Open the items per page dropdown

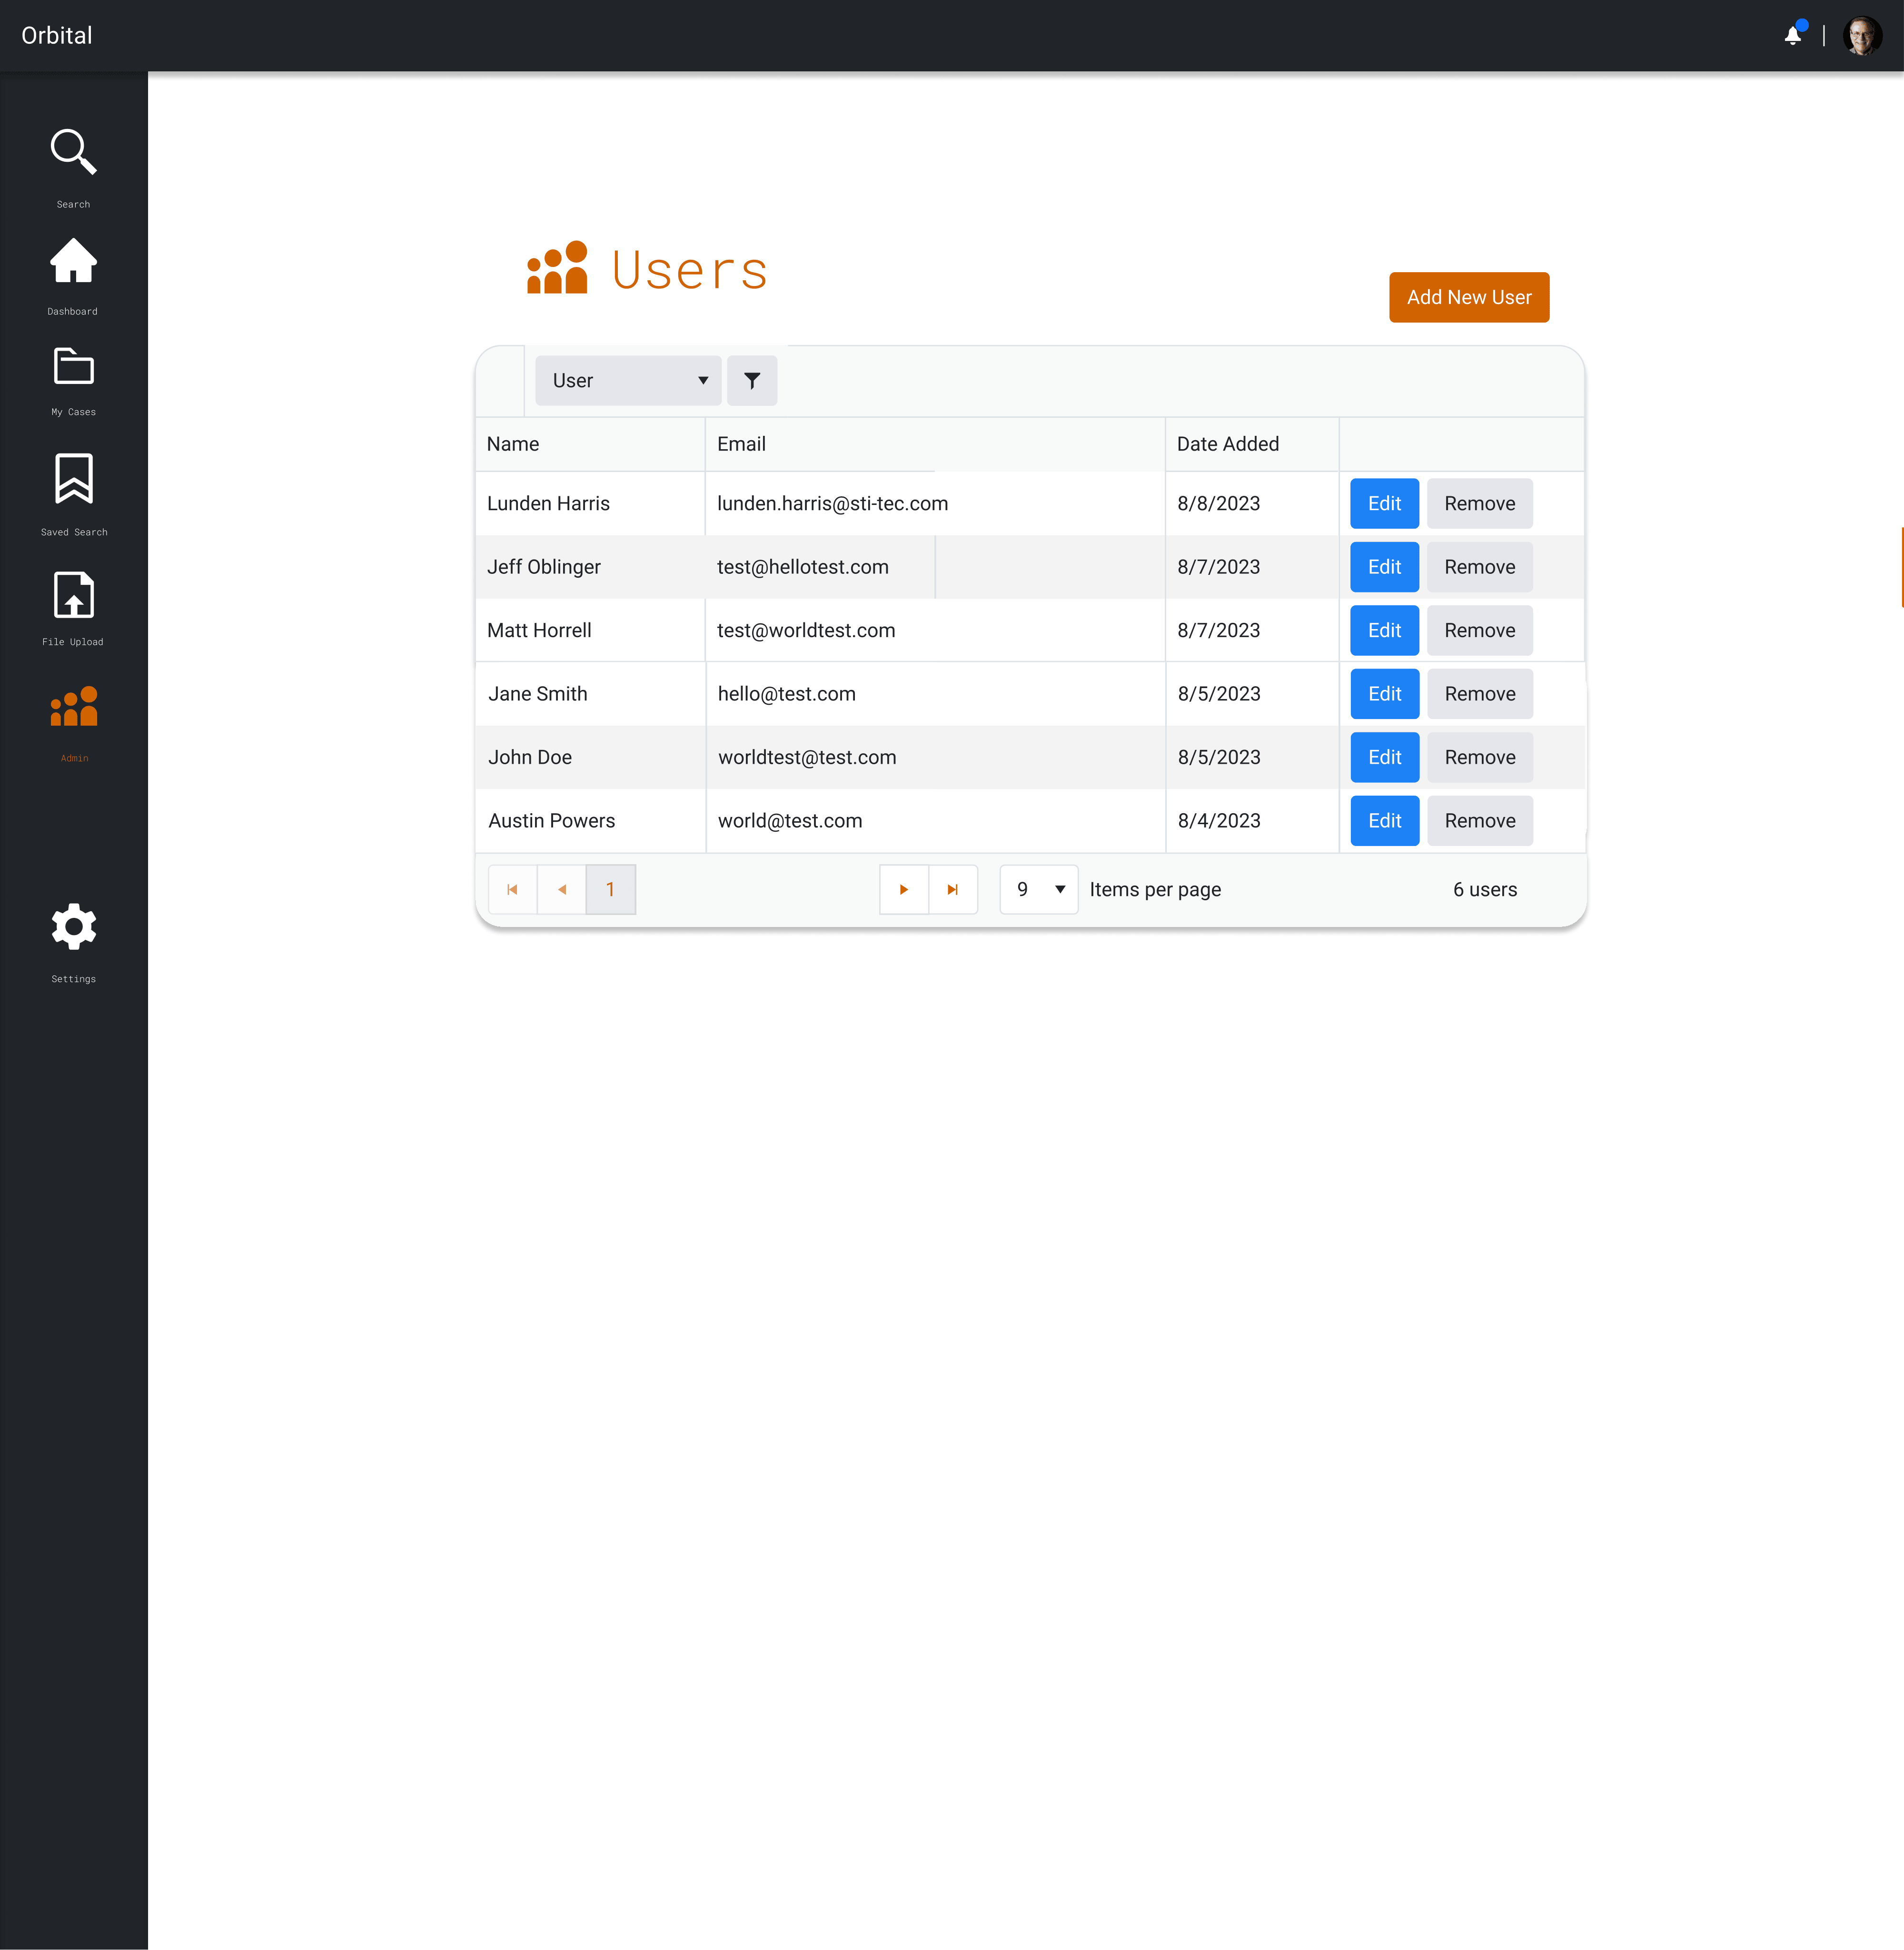pos(1038,889)
